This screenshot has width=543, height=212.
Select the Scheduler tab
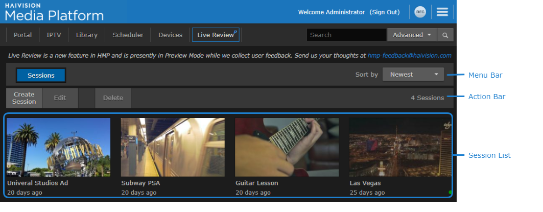[x=128, y=35]
